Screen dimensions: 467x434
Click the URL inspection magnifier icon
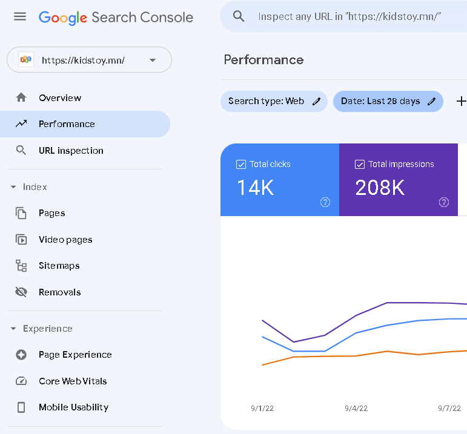(21, 150)
